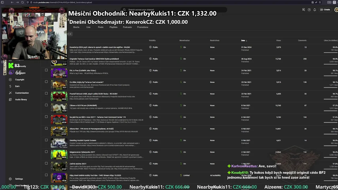Sort by the Date column header
Screen dimensions: 338x190
click(243, 41)
